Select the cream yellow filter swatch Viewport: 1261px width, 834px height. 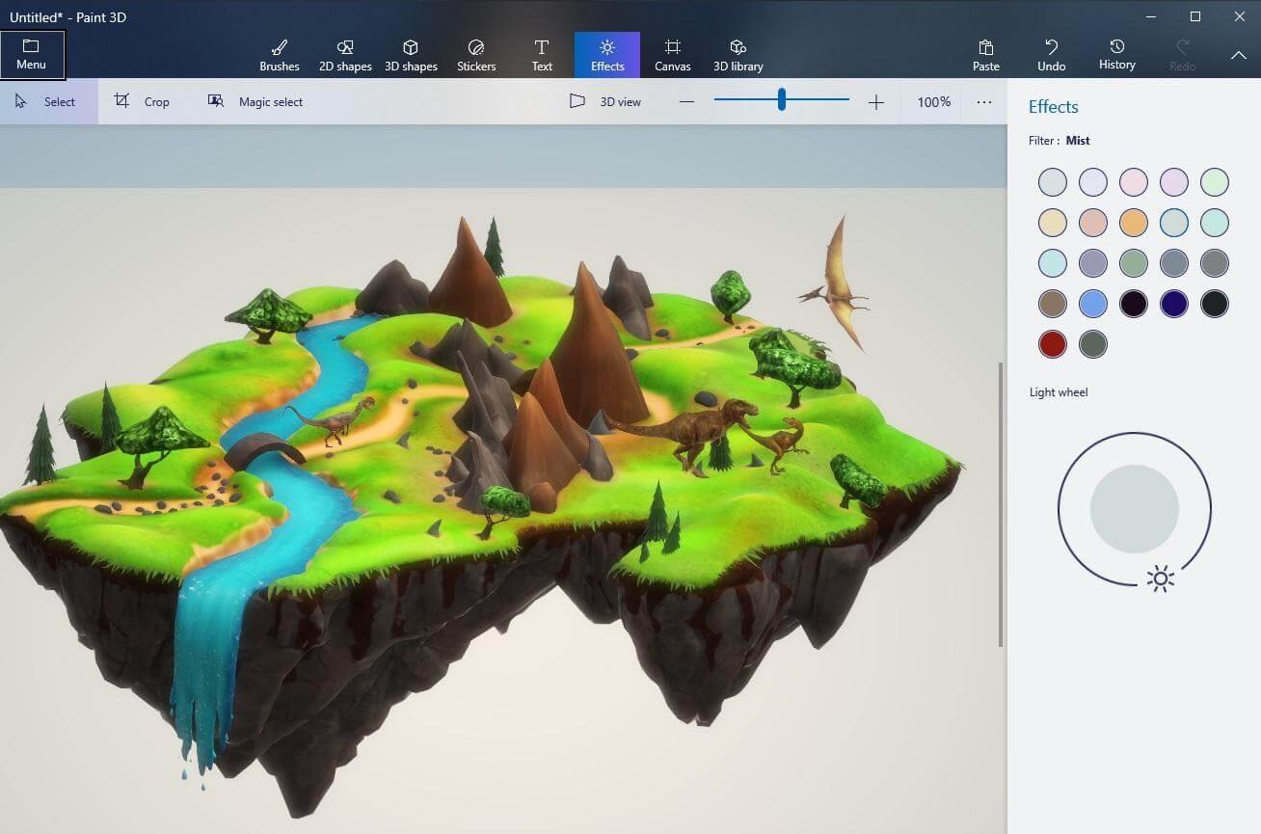pyautogui.click(x=1053, y=223)
